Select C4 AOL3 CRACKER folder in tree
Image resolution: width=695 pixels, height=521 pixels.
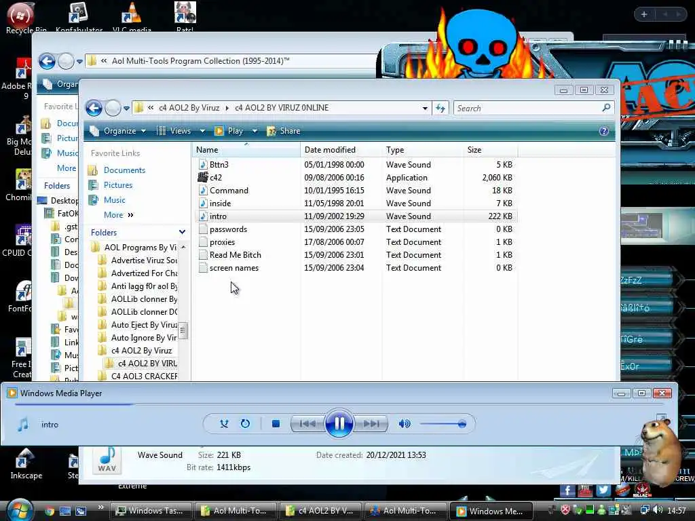tap(144, 376)
